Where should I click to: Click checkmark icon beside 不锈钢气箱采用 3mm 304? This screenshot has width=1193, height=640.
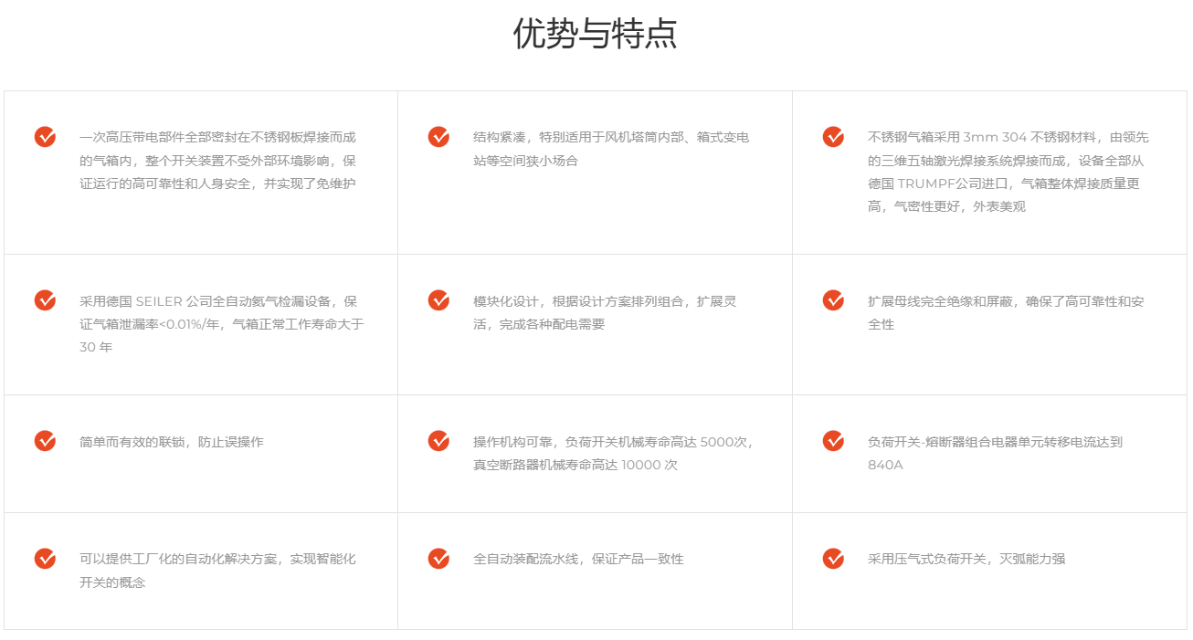833,137
